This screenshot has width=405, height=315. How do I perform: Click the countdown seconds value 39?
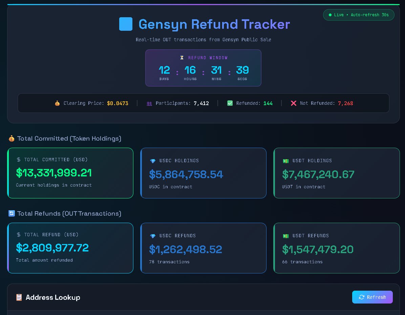click(x=242, y=70)
